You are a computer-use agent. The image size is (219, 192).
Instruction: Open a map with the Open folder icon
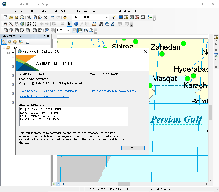11,17
